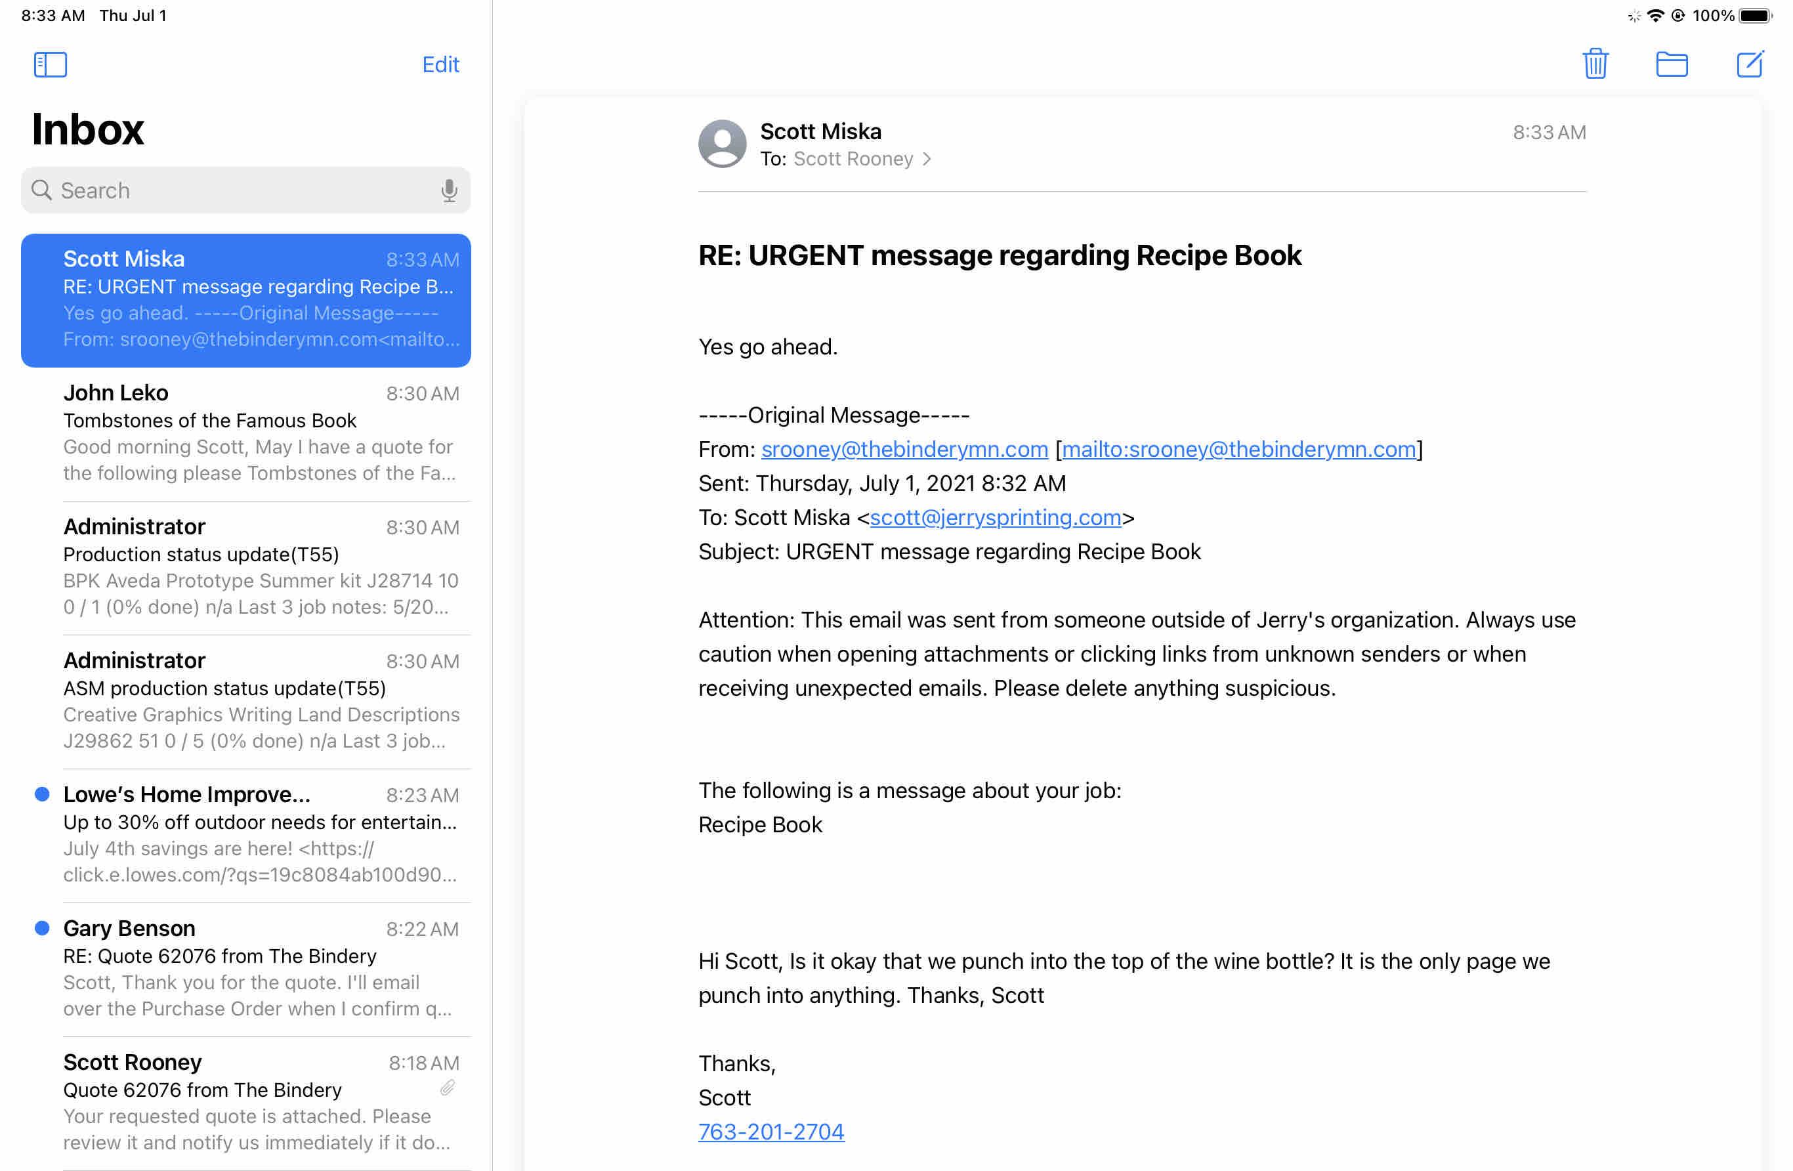Tap the phone number 763-201-2704 link

tap(770, 1132)
